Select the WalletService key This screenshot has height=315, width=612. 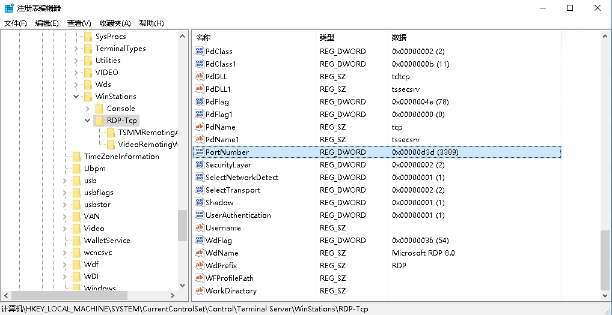pos(107,240)
